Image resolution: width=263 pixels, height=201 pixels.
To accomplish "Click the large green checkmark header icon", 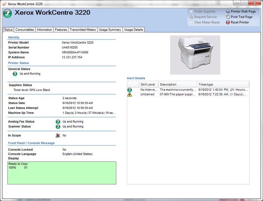I will [x=7, y=13].
